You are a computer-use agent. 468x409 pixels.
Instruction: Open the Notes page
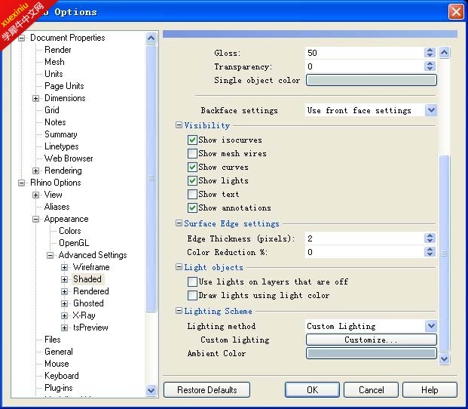coord(55,122)
